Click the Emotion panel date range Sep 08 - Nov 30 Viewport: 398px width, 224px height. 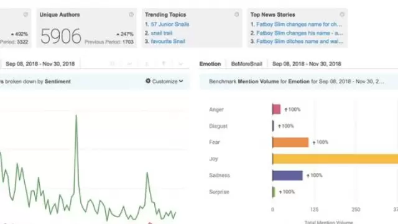pos(307,63)
